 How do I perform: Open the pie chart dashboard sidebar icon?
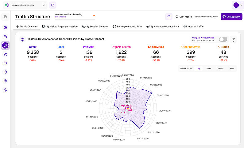(x=5, y=27)
